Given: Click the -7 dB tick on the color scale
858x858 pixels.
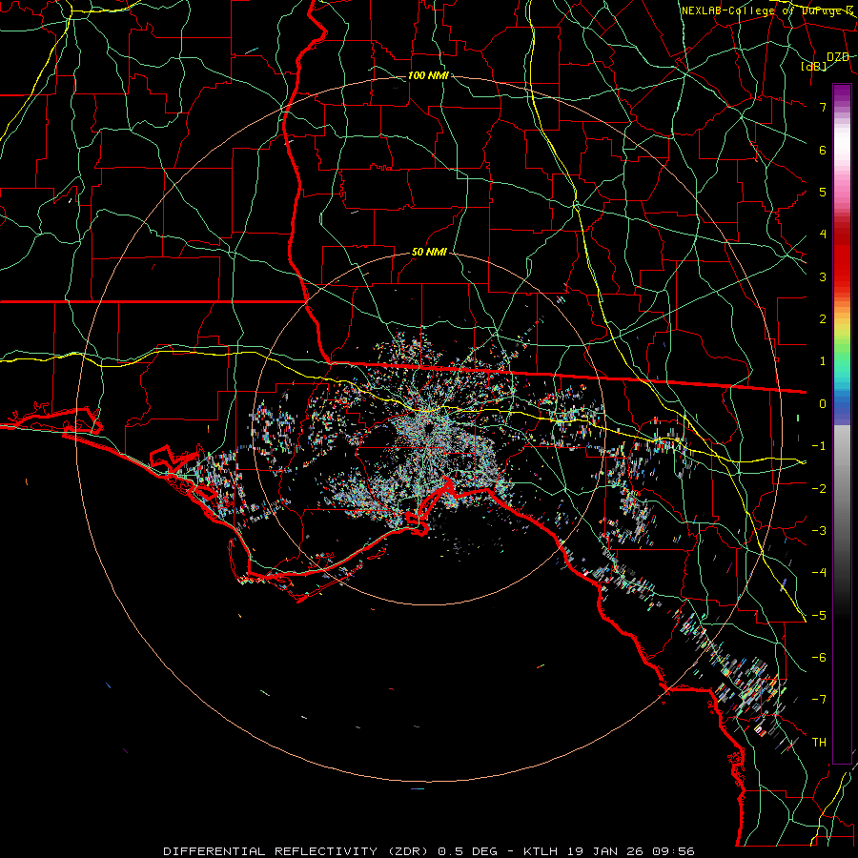Looking at the screenshot, I should click(819, 700).
